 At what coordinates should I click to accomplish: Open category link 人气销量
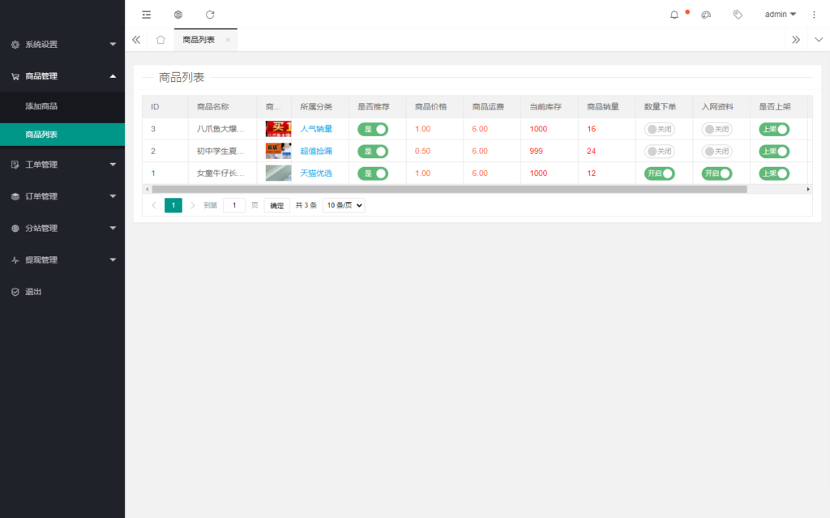point(316,129)
